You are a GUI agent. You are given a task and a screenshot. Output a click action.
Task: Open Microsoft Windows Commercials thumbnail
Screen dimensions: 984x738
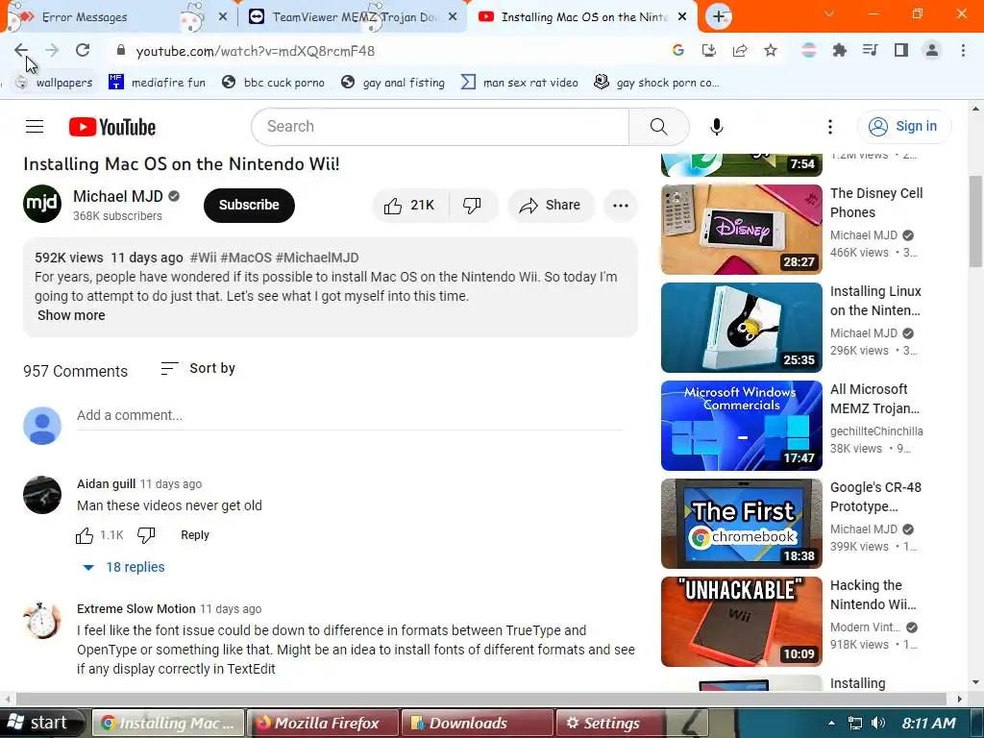[741, 426]
